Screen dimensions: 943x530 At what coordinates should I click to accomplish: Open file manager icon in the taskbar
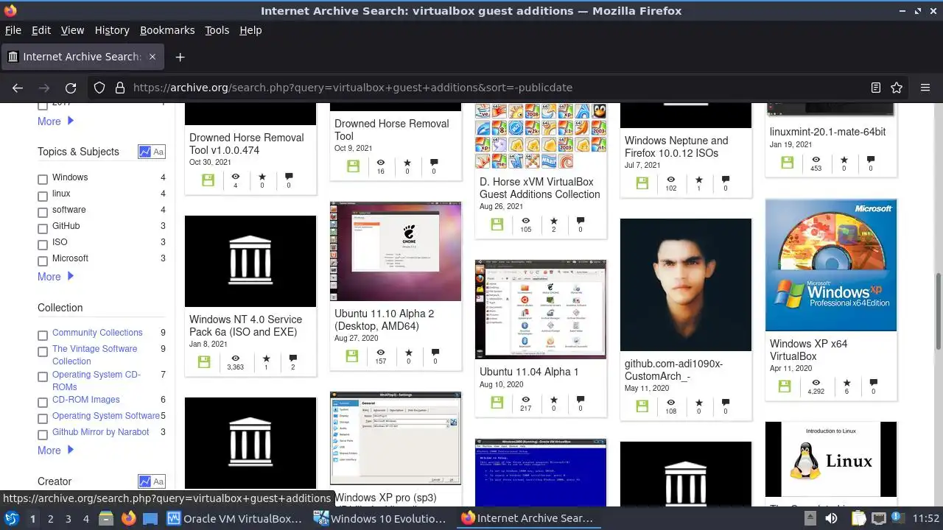tap(105, 518)
